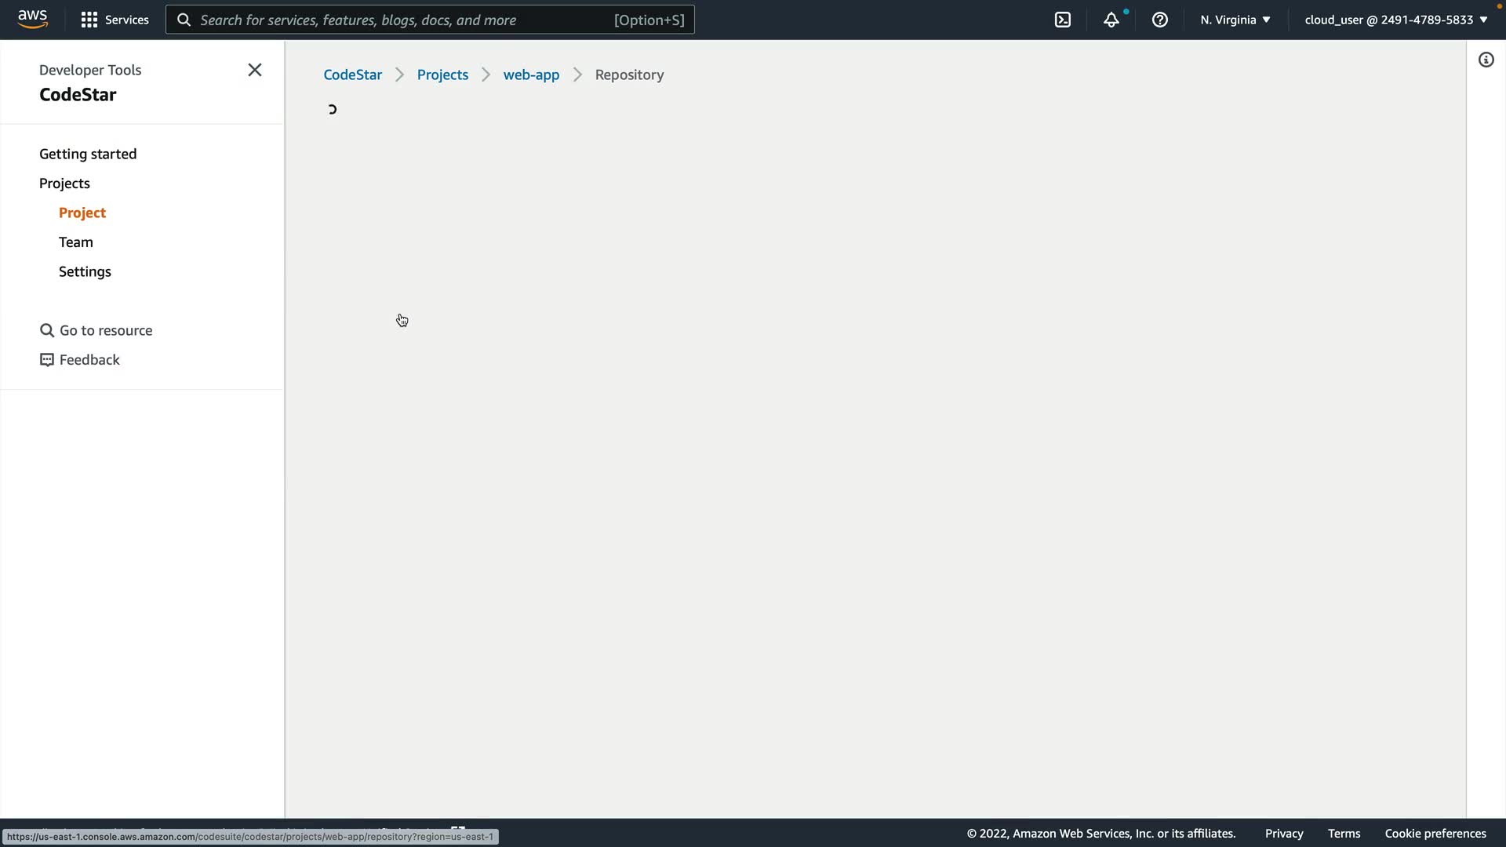Expand the cloud_user account dropdown
Screen dimensions: 1506x847
pos(1395,20)
